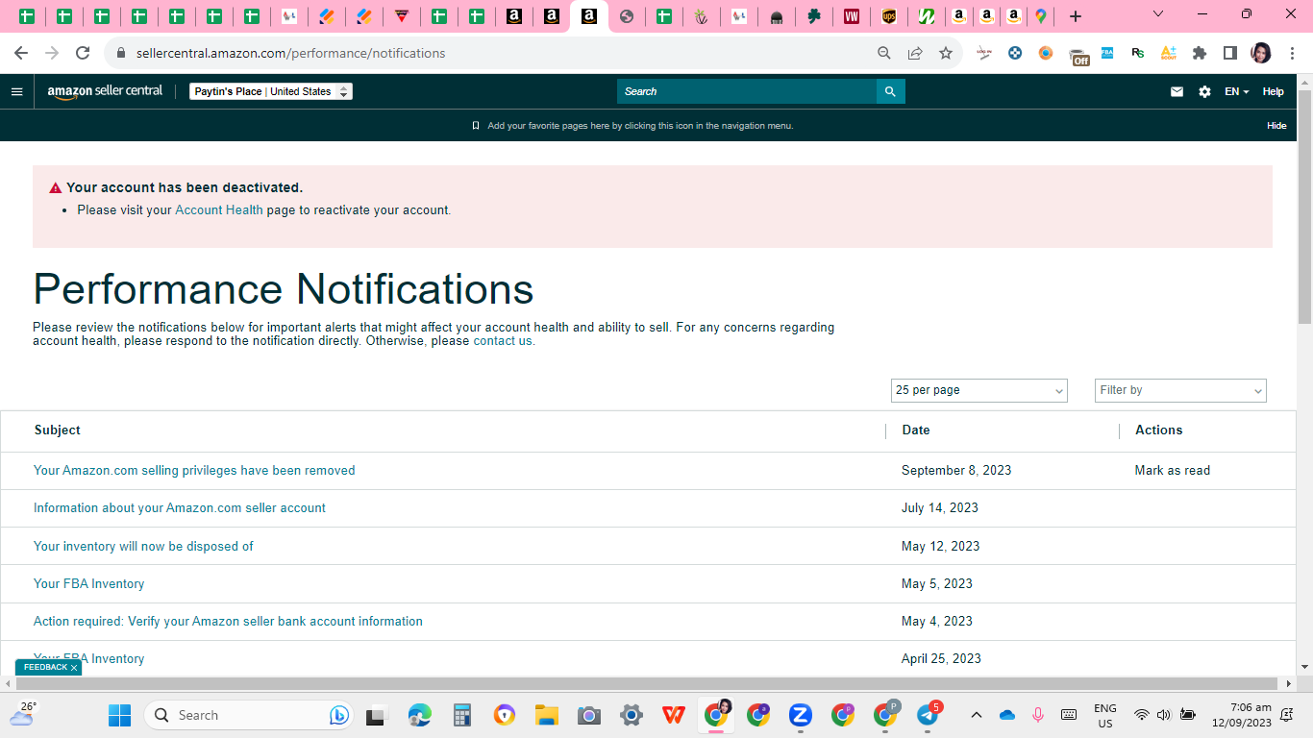
Task: Show hidden system tray icons chevron
Action: pos(977,715)
